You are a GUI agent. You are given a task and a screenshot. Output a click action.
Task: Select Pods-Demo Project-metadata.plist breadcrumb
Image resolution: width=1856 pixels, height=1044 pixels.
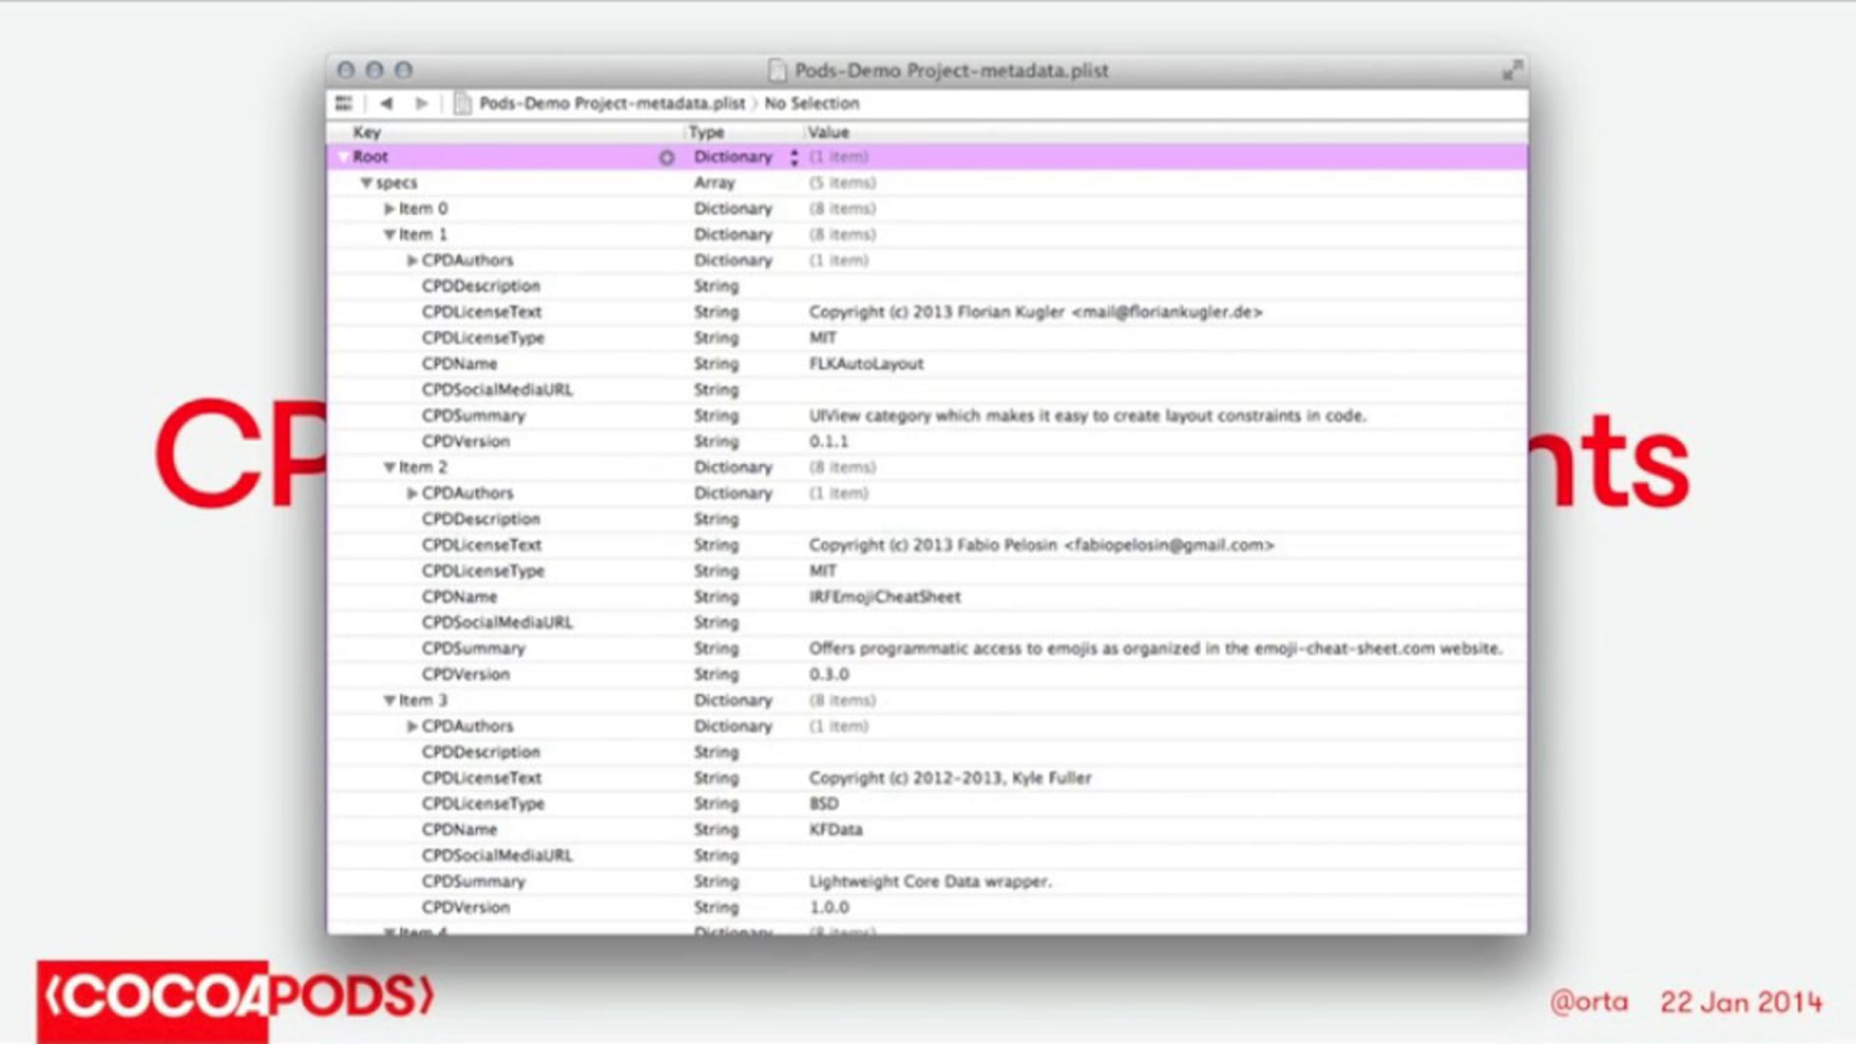tap(611, 103)
